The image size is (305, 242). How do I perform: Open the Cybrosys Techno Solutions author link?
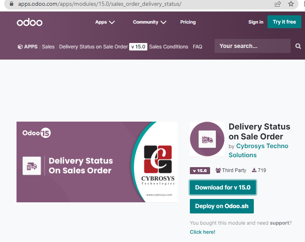(x=258, y=150)
